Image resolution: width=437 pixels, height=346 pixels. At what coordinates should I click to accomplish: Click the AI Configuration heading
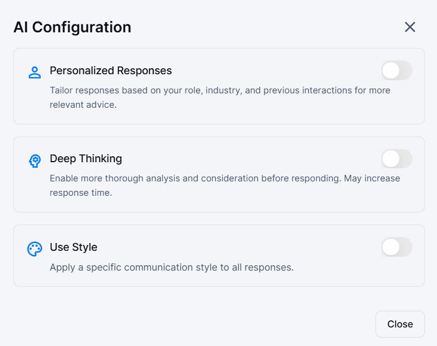point(72,27)
